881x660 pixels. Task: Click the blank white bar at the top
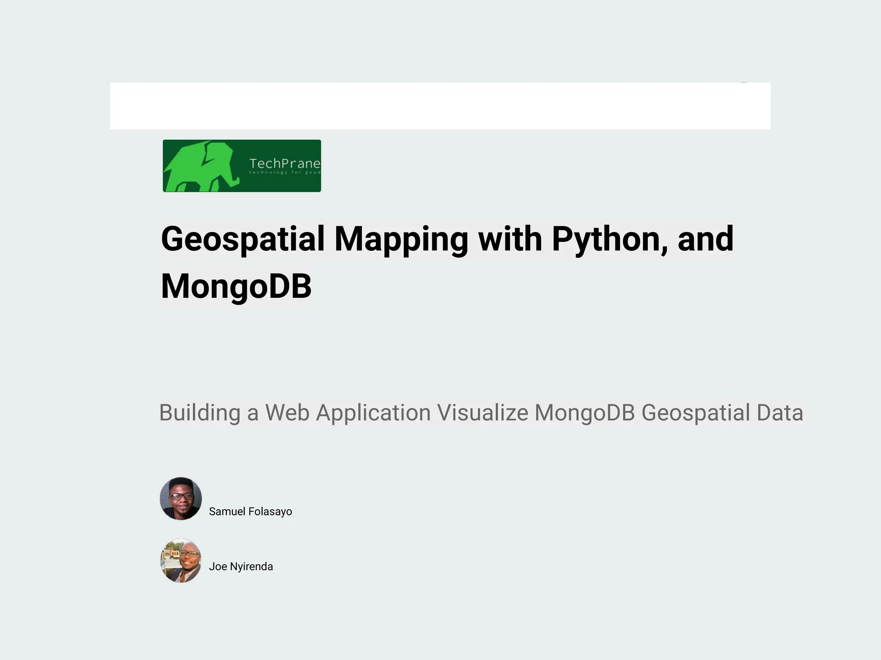[440, 106]
